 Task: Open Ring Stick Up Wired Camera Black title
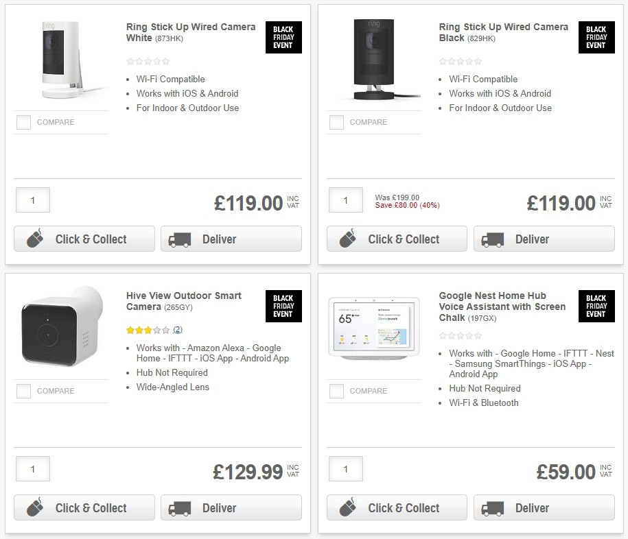(503, 32)
